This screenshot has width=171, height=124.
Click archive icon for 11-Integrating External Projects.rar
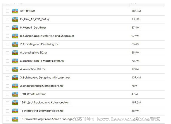(x=15, y=111)
